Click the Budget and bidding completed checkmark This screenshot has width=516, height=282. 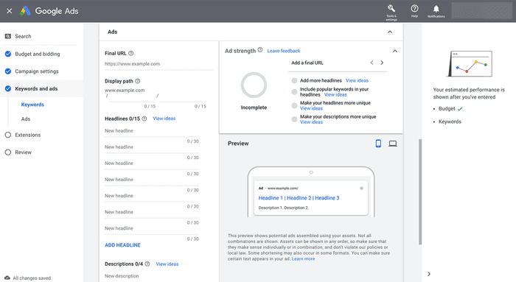8,54
